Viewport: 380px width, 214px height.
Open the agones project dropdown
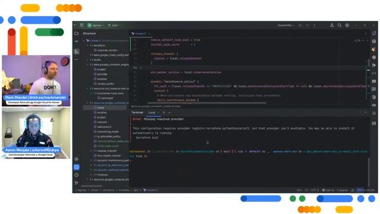pyautogui.click(x=96, y=25)
